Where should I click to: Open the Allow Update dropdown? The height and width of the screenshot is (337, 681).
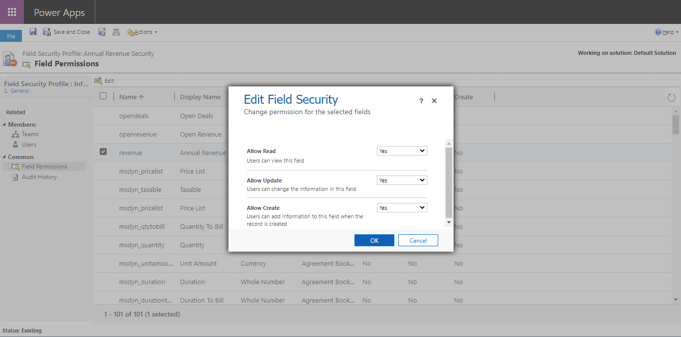(402, 180)
